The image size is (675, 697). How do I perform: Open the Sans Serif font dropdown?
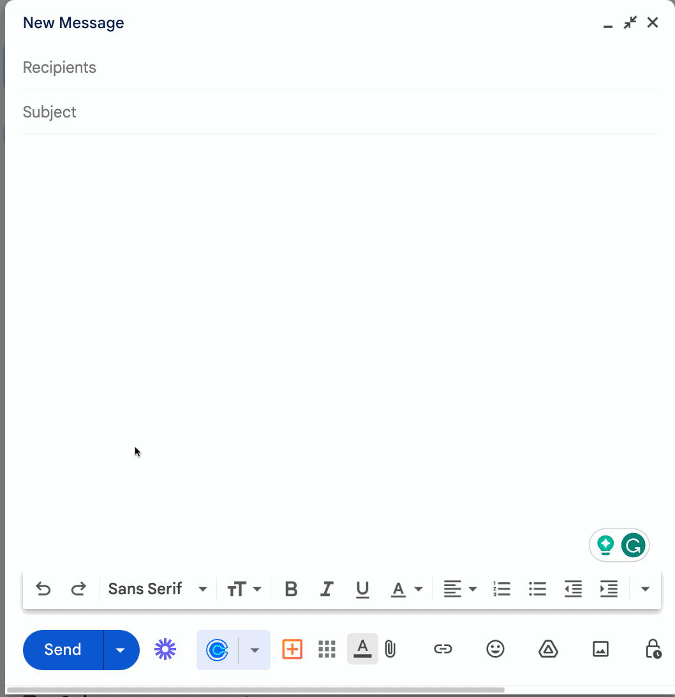tap(158, 588)
